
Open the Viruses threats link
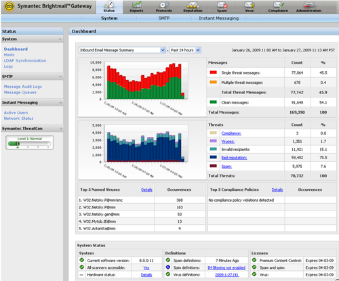(x=228, y=142)
